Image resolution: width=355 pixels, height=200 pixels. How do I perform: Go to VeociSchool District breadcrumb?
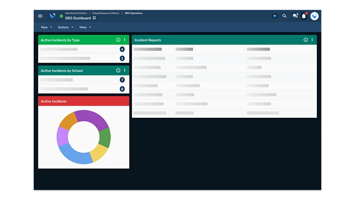76,13
